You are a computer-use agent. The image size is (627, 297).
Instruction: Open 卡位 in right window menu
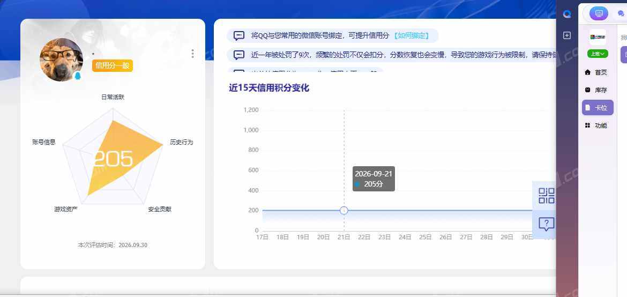598,108
